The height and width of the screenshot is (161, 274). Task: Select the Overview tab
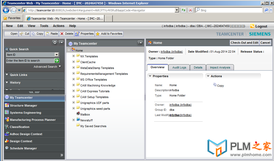click(x=158, y=67)
